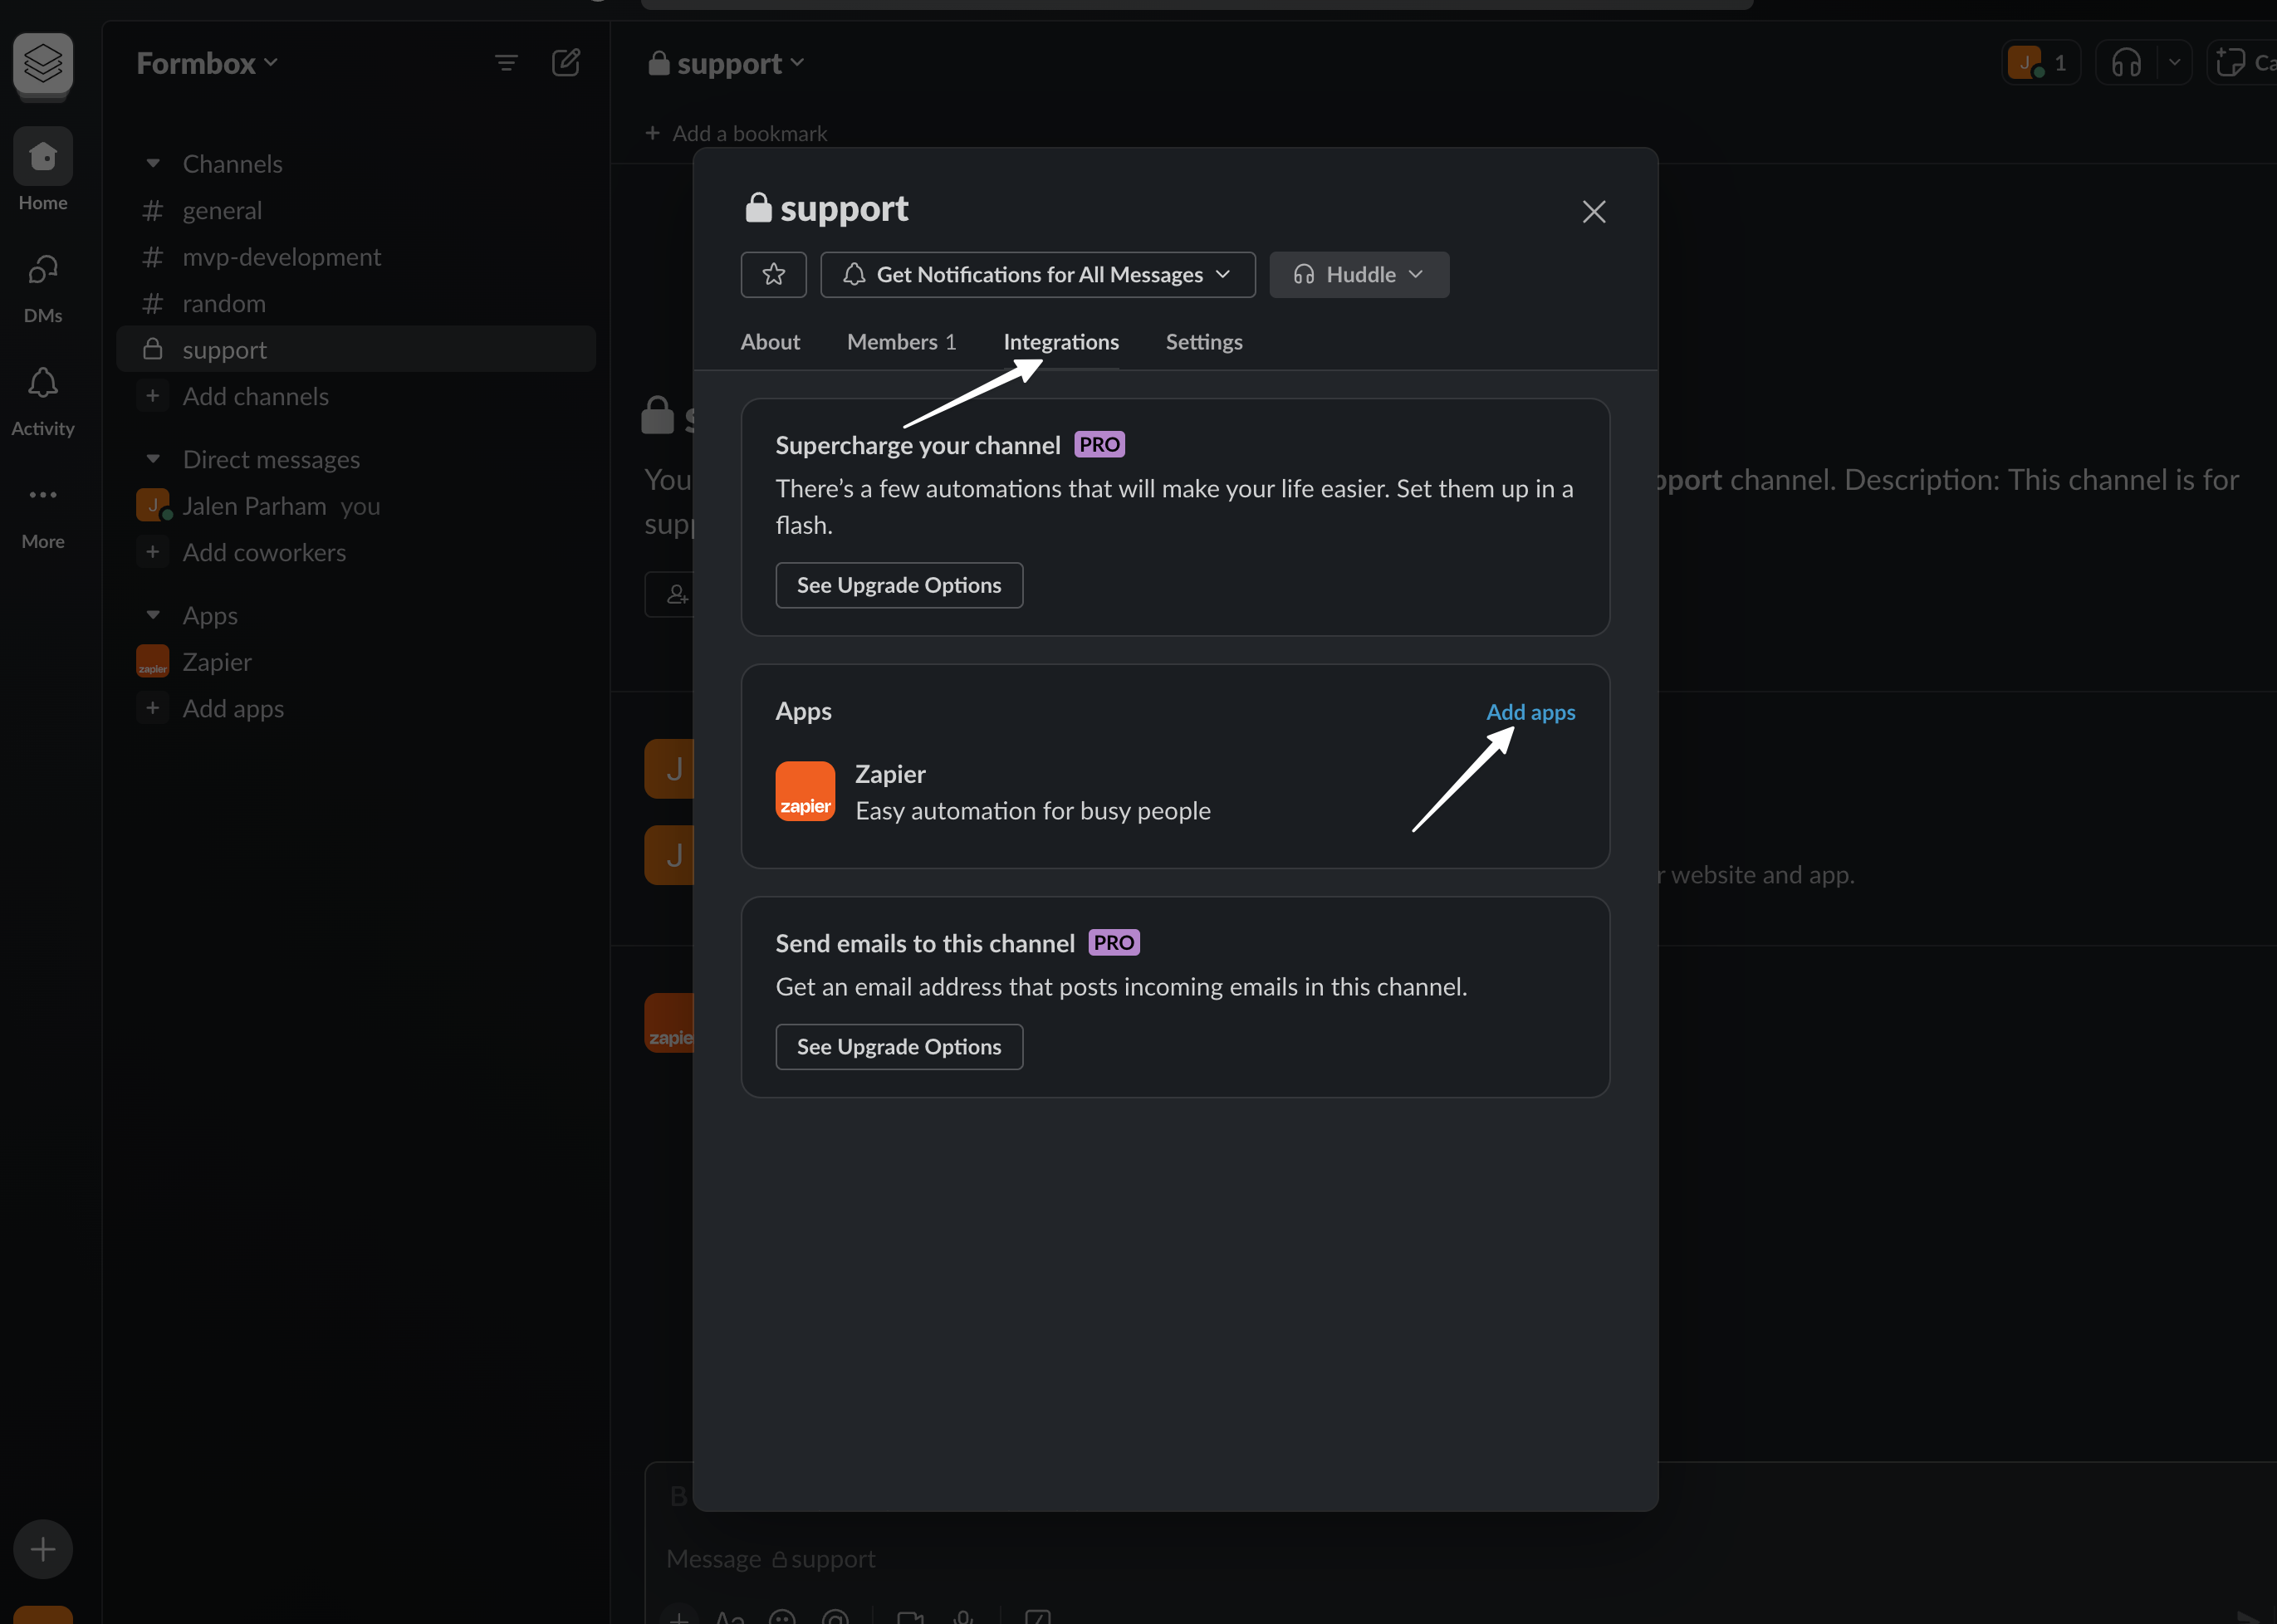Open the notifications preference dropdown
Screen dimensions: 2277x1624
[1037, 274]
